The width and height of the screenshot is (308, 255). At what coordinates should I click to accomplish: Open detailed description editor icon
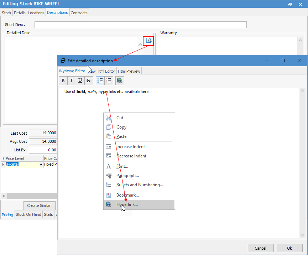pos(149,41)
